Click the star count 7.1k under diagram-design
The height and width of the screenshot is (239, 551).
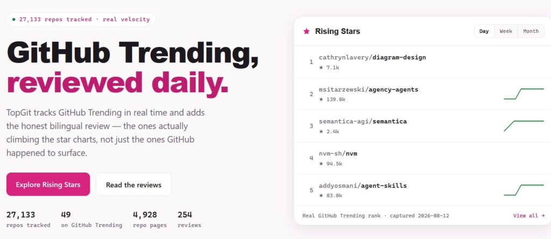[x=329, y=67]
